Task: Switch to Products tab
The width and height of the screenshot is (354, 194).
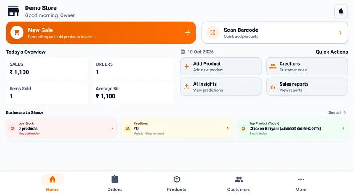Action: click(x=177, y=183)
